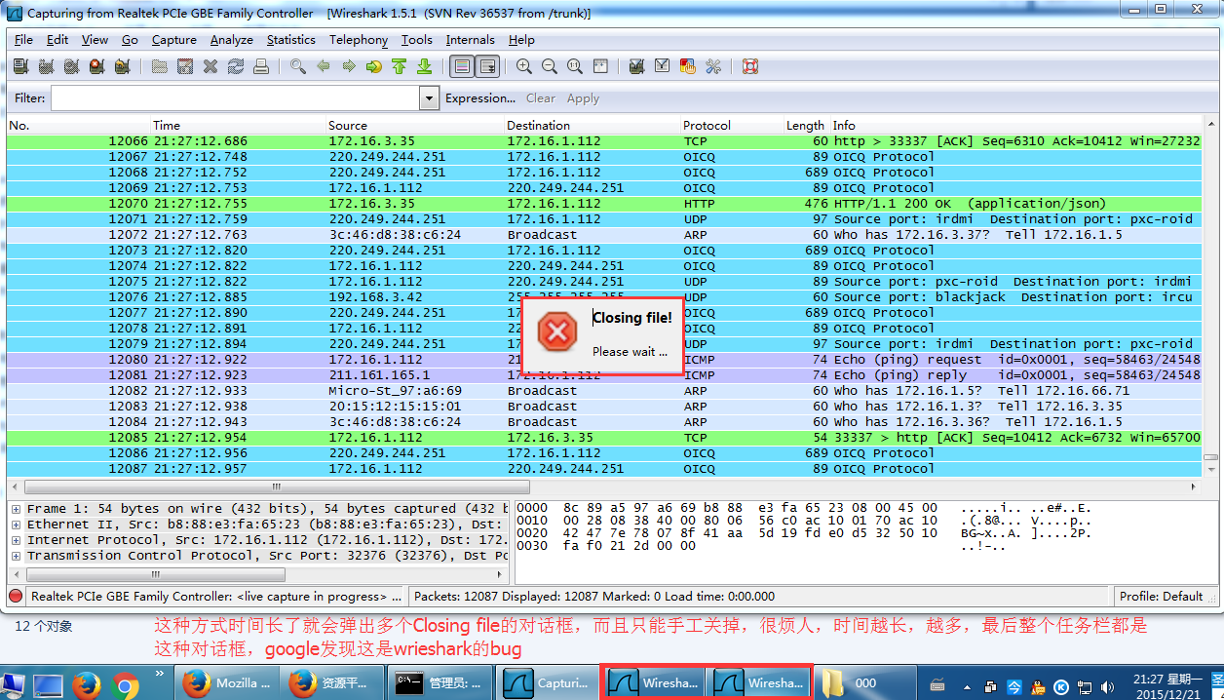Expand the Frame 1 tree node
Viewport: 1224px width, 700px height.
17,509
